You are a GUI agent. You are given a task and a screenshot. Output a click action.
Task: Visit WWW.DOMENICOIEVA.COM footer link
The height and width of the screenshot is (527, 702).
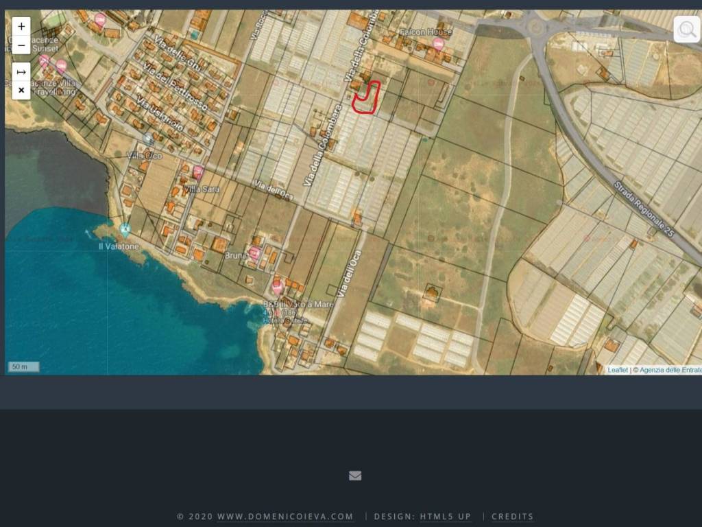[285, 517]
